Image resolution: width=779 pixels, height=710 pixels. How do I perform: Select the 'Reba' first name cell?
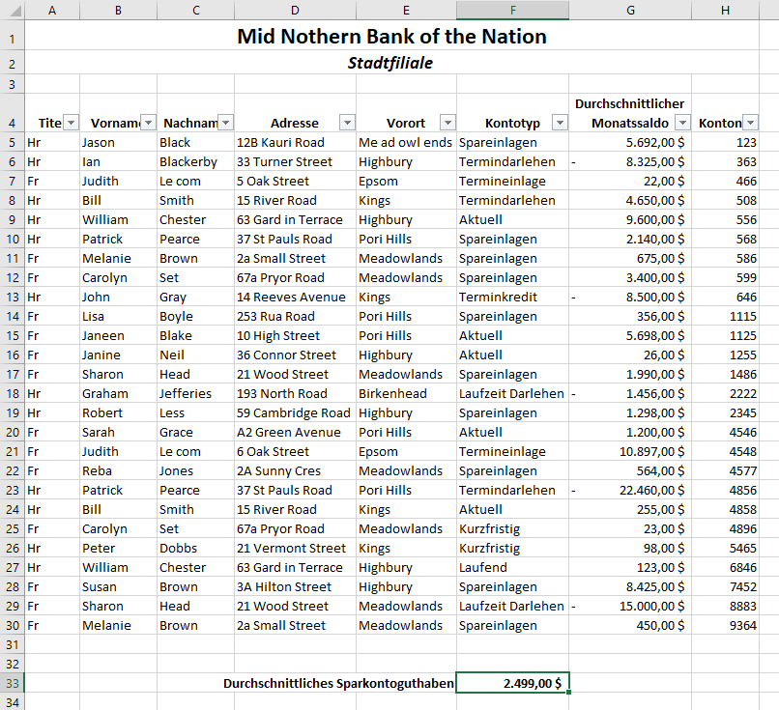point(118,470)
